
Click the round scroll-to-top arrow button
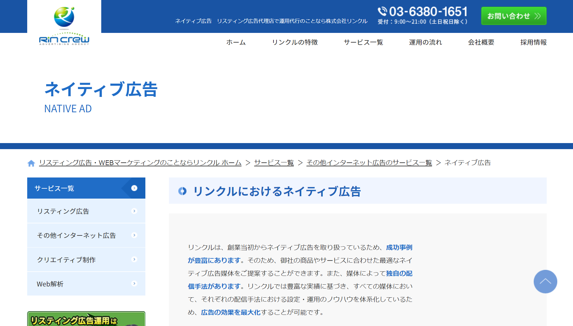545,281
